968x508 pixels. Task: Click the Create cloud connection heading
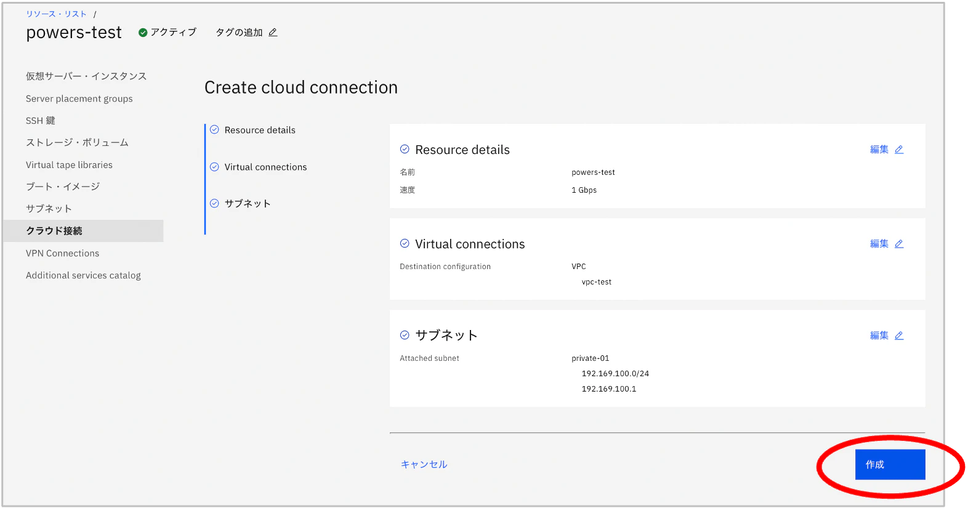pyautogui.click(x=301, y=87)
